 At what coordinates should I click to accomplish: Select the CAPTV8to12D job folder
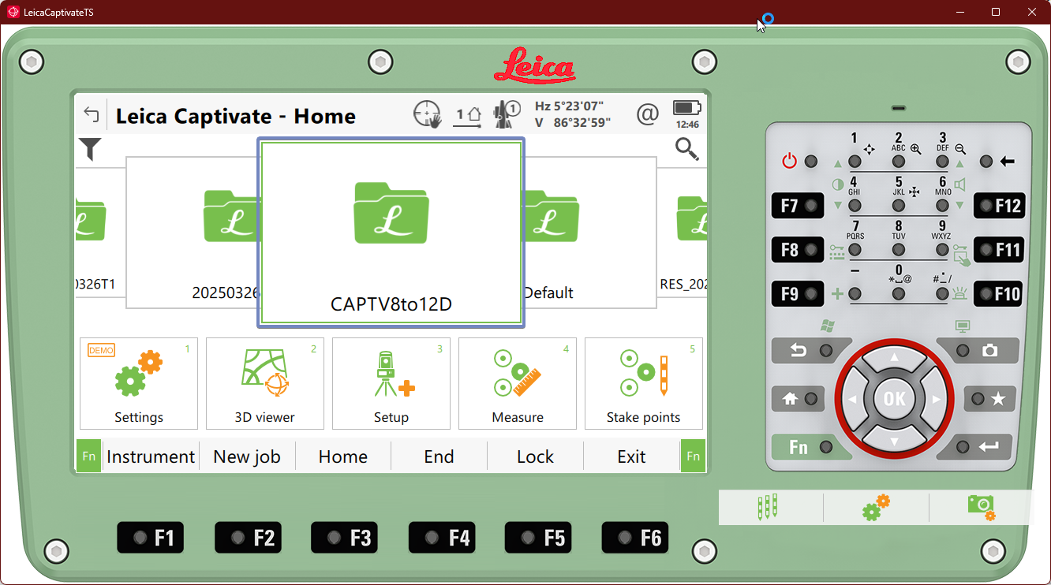(391, 233)
